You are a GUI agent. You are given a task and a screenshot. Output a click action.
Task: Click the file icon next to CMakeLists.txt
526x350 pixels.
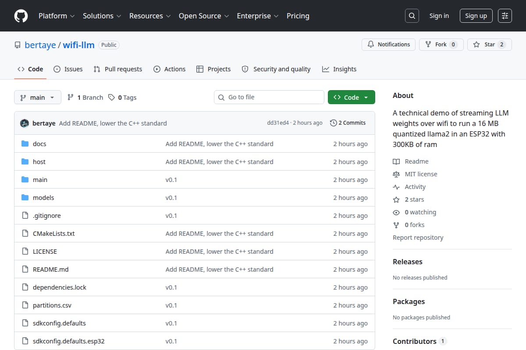25,234
